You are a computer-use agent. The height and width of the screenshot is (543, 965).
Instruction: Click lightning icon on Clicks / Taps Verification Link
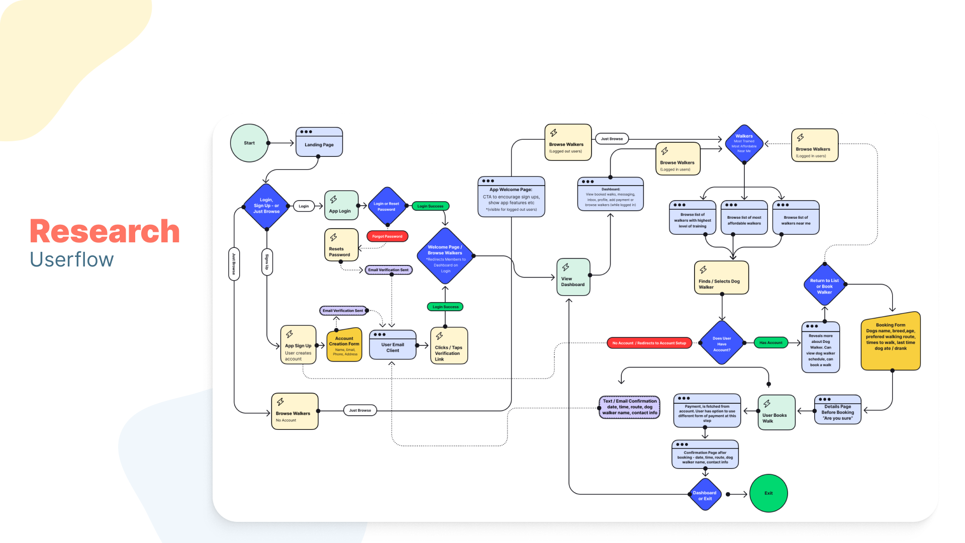[x=439, y=336]
